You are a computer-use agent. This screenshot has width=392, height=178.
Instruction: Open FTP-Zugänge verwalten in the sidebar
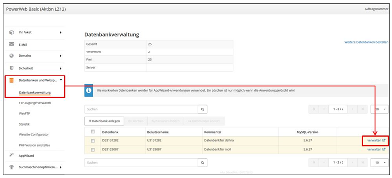coord(35,103)
